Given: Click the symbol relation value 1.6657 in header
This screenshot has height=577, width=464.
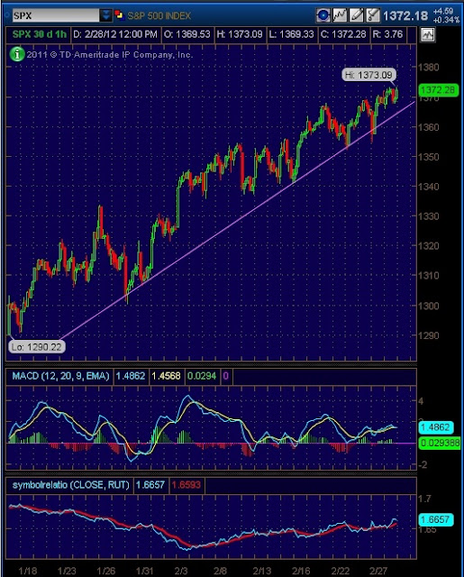Looking at the screenshot, I should tap(150, 485).
